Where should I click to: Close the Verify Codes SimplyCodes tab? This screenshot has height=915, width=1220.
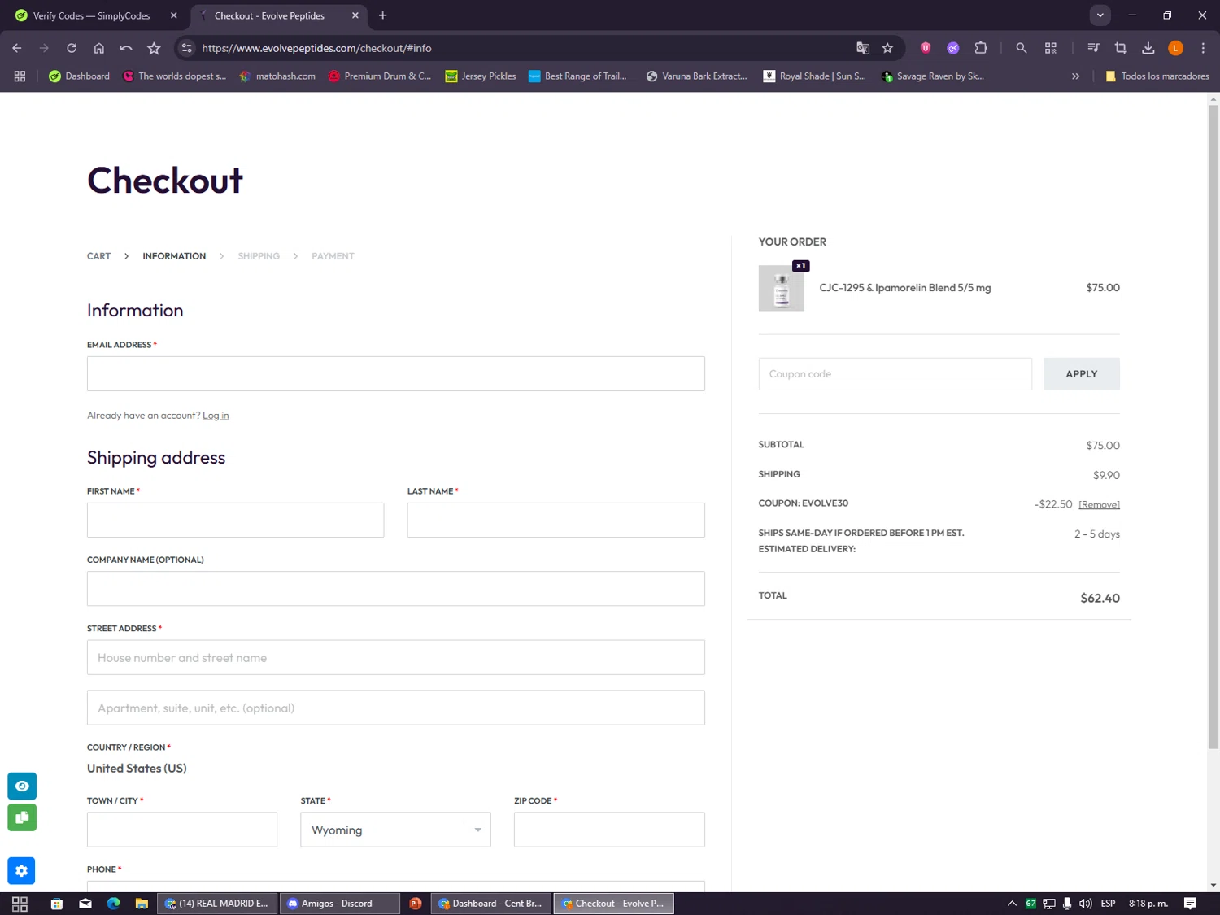click(x=173, y=15)
